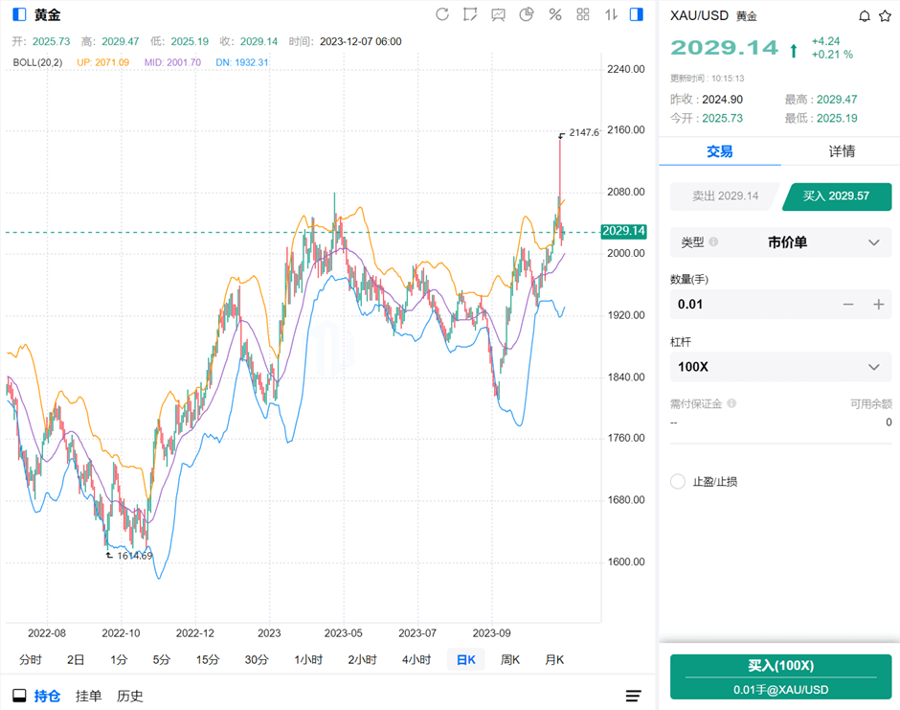Open the drawing tools icon
This screenshot has height=710, width=900.
pyautogui.click(x=470, y=14)
